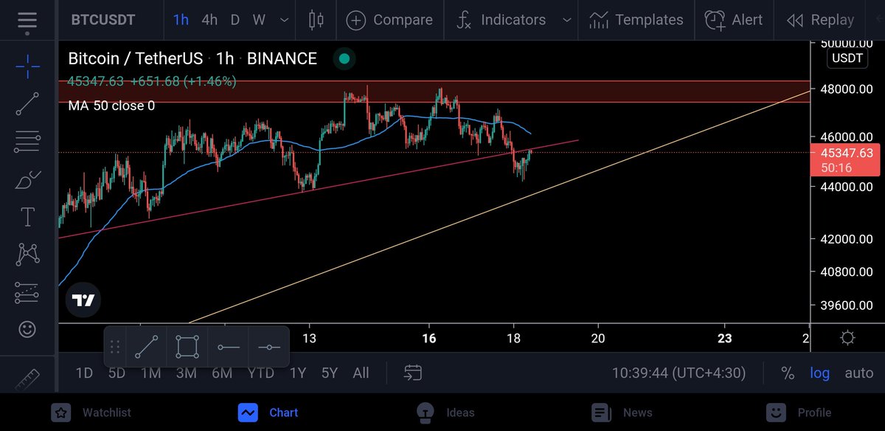Set range to 6M
Screen dimensions: 885x431
tap(222, 373)
